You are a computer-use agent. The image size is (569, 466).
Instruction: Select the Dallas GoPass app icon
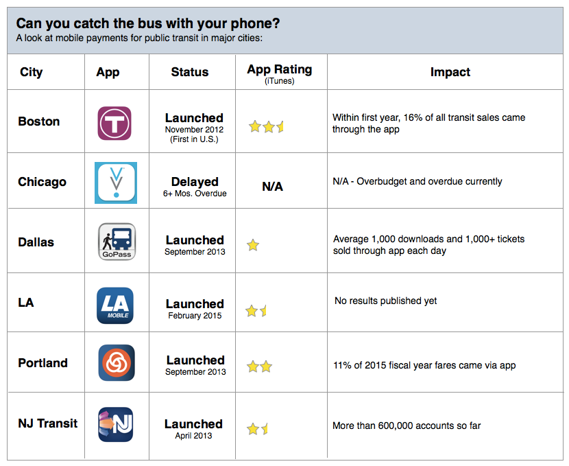pos(117,242)
